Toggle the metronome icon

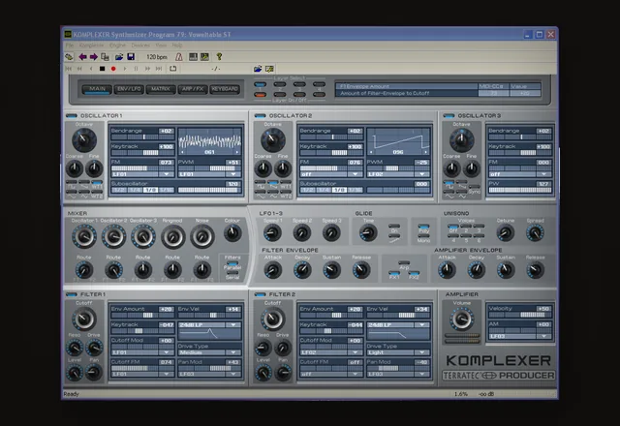click(179, 57)
